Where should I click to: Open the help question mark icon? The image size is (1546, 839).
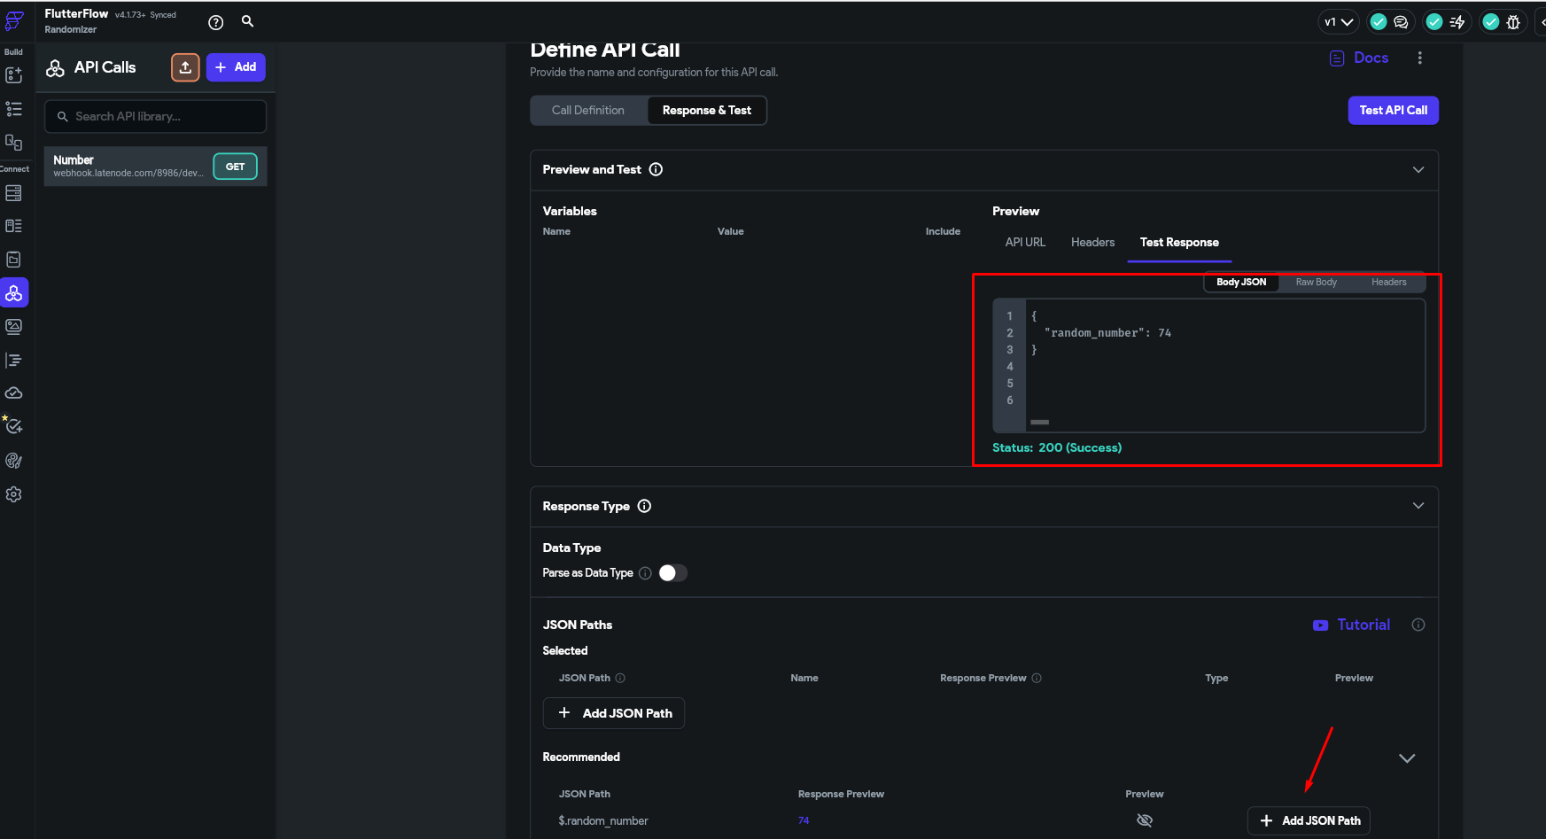pyautogui.click(x=215, y=23)
